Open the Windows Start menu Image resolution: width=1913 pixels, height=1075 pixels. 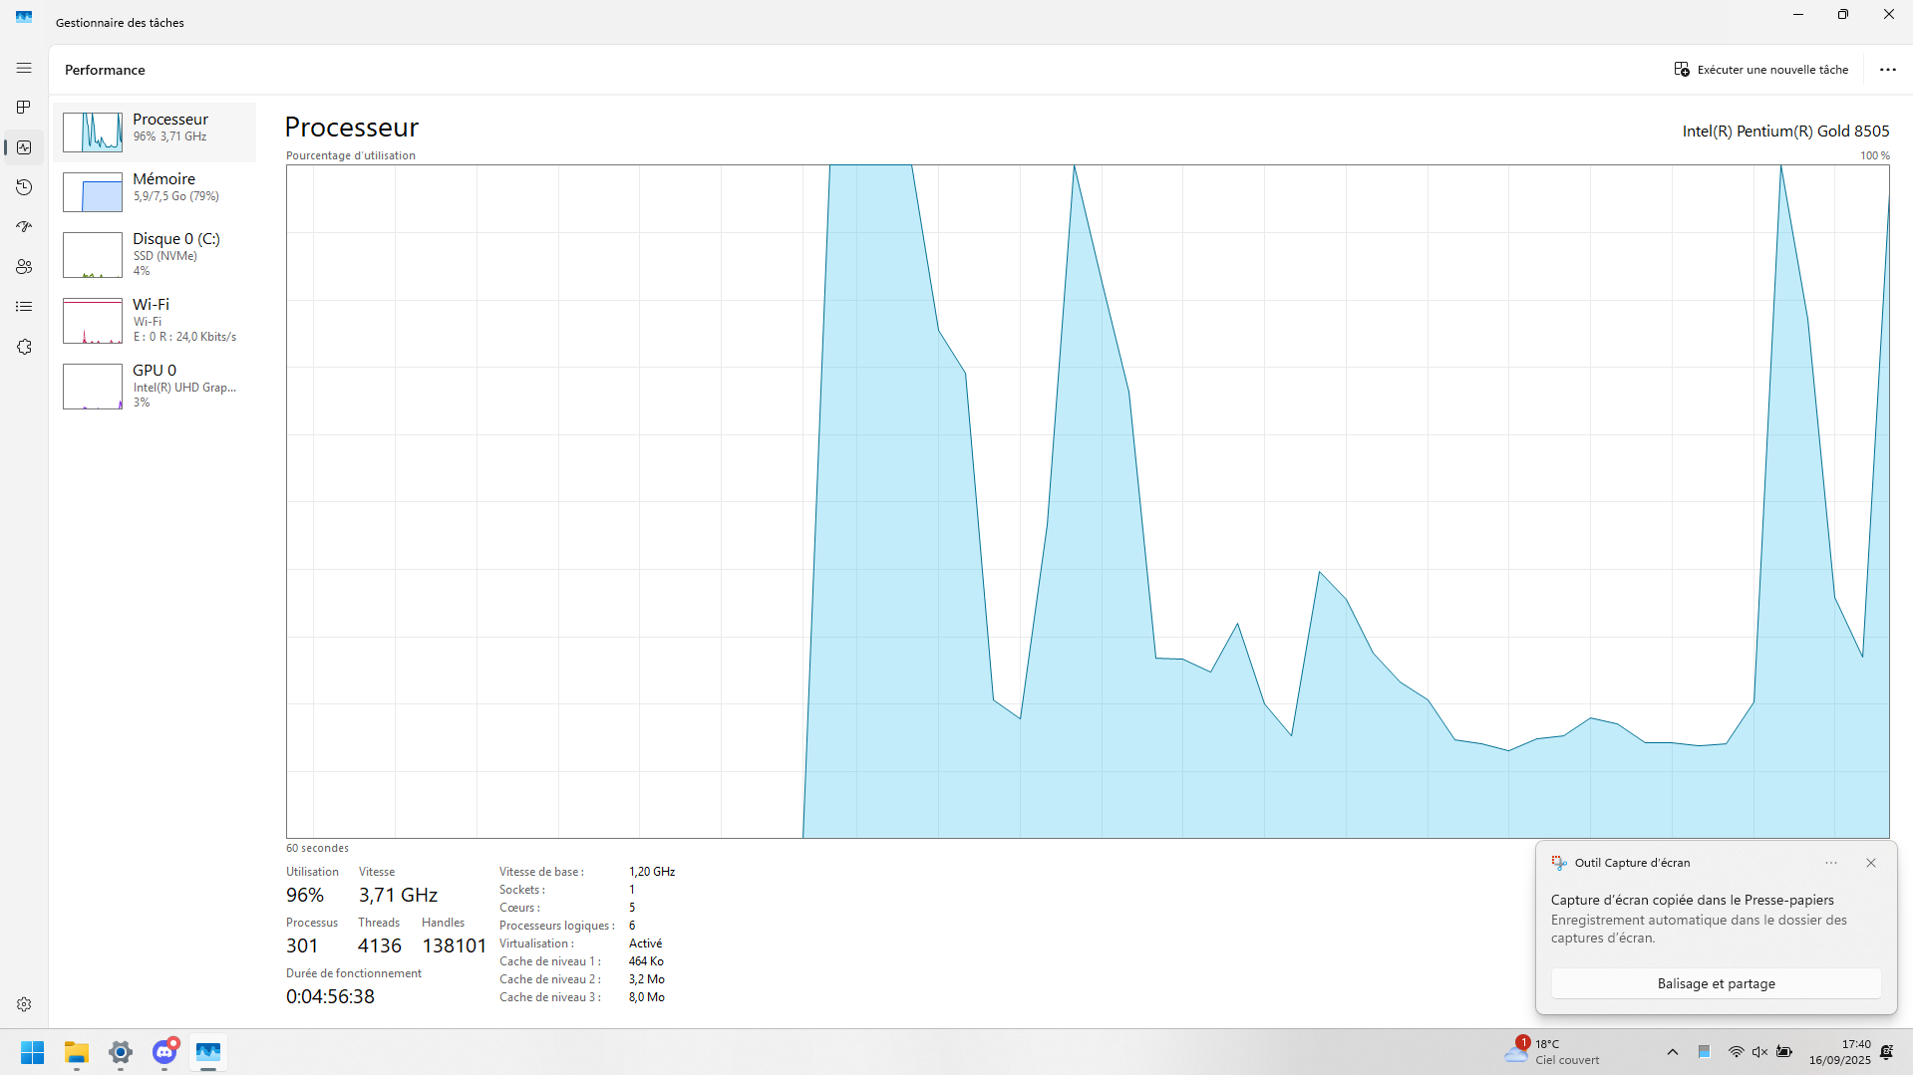point(33,1052)
